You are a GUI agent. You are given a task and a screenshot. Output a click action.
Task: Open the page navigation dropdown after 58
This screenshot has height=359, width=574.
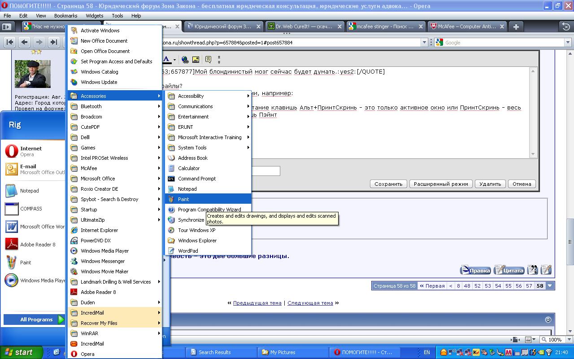550,286
